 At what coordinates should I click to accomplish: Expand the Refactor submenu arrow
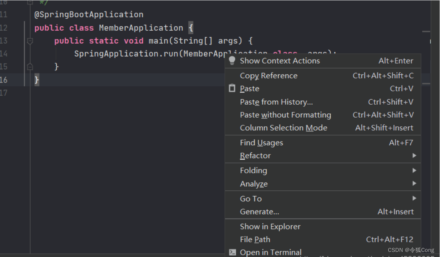coord(414,156)
